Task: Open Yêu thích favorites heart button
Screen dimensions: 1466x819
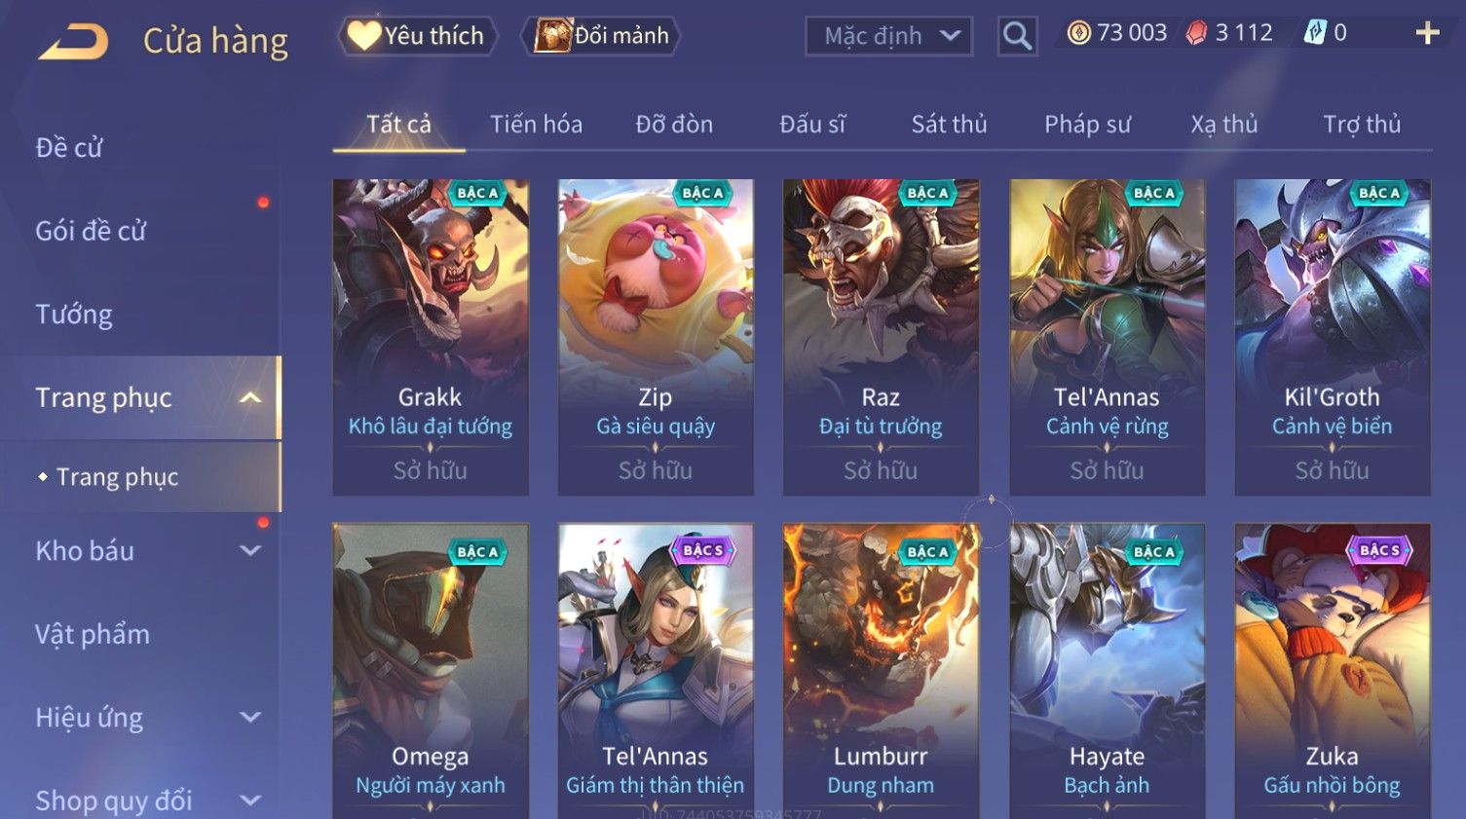Action: tap(418, 36)
